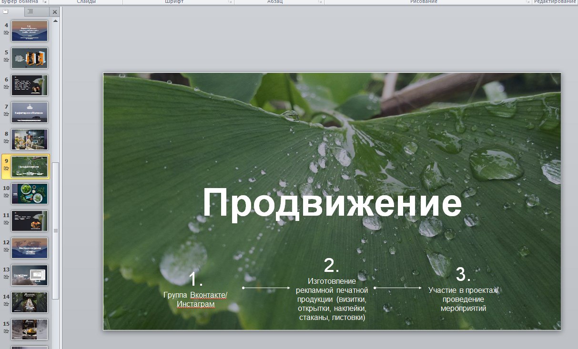
Task: Click the animation star icon of slide 7
Action: (6, 114)
